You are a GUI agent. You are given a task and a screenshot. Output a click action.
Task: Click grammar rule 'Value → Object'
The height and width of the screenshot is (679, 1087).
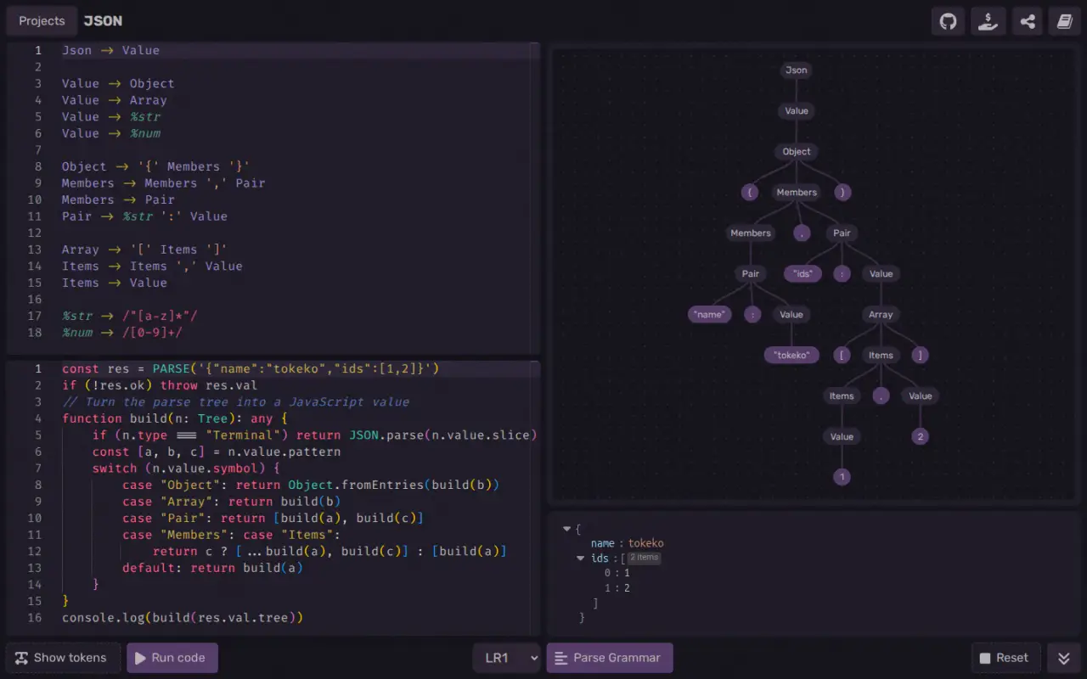pos(118,83)
